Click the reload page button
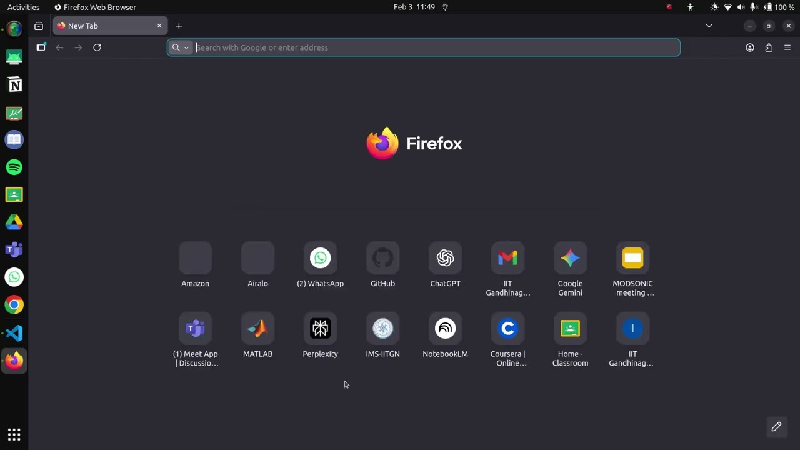The height and width of the screenshot is (450, 800). click(97, 47)
